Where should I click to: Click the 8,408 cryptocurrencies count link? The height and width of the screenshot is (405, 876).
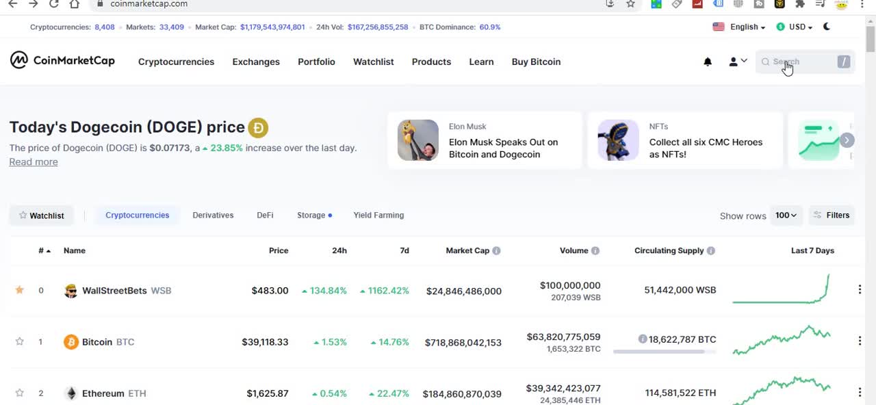click(x=105, y=27)
